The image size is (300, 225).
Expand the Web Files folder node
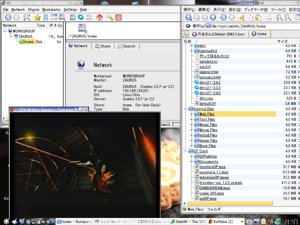click(191, 114)
